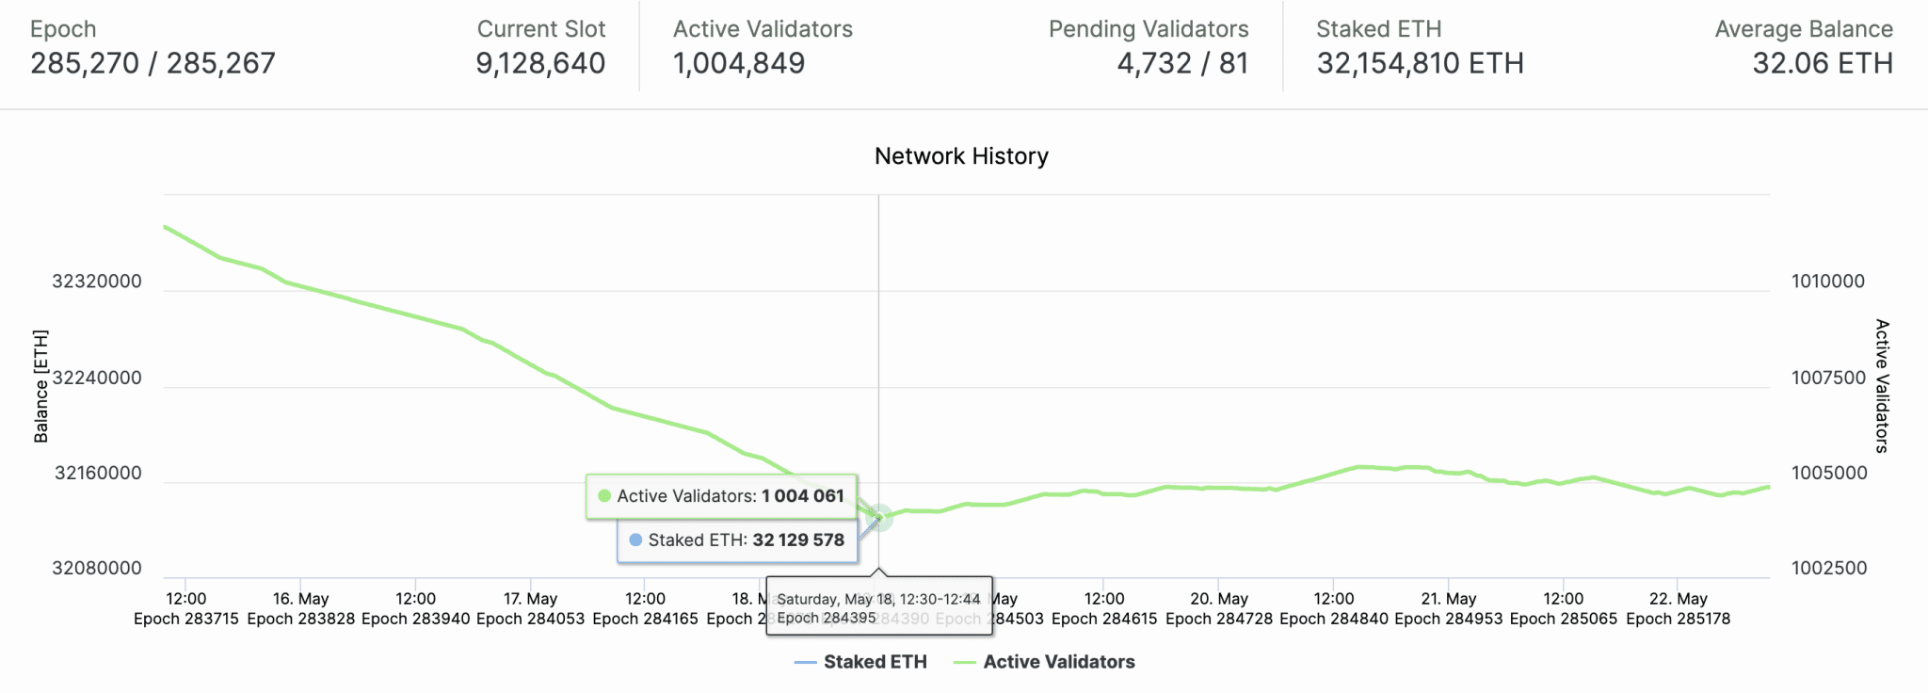Click the highlighted data point on the chart
1928x693 pixels.
tap(879, 518)
